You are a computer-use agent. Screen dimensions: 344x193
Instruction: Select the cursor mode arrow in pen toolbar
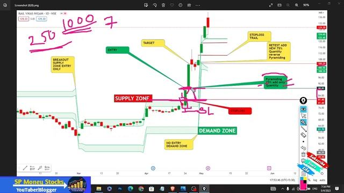point(303,116)
